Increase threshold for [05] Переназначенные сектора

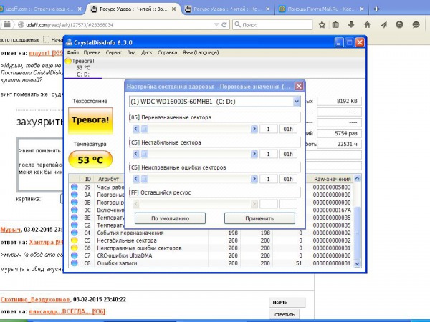[x=254, y=129]
